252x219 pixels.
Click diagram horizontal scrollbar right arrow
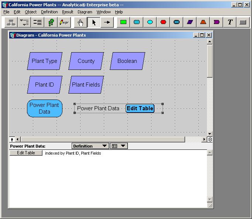pos(204,139)
